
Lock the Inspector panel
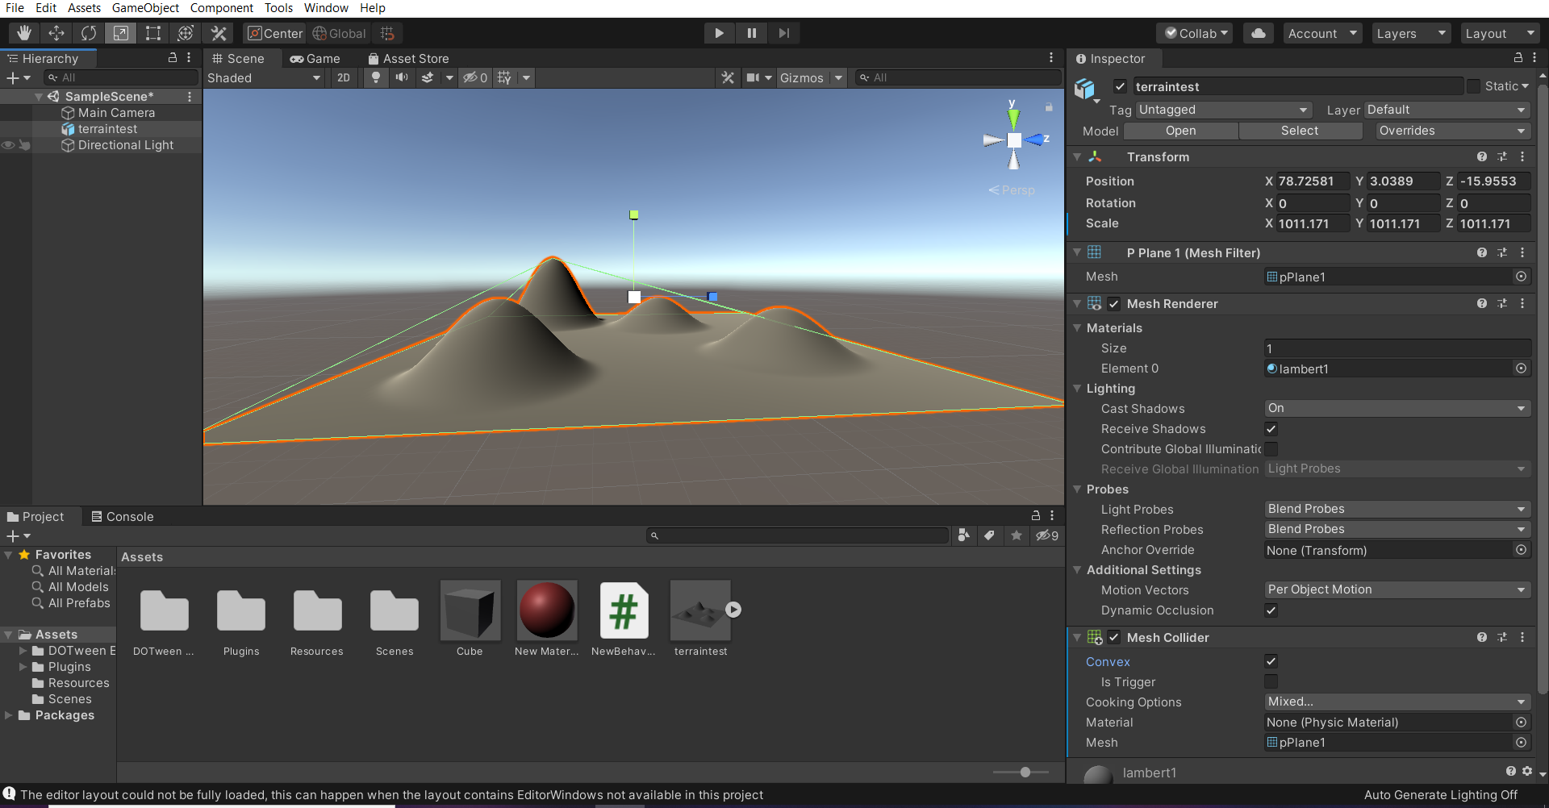1518,58
